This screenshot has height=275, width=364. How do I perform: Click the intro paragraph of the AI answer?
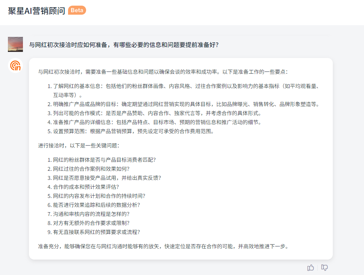(x=163, y=71)
